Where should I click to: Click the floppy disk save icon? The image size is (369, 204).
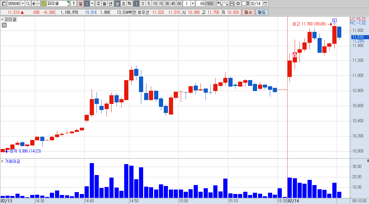point(232,4)
